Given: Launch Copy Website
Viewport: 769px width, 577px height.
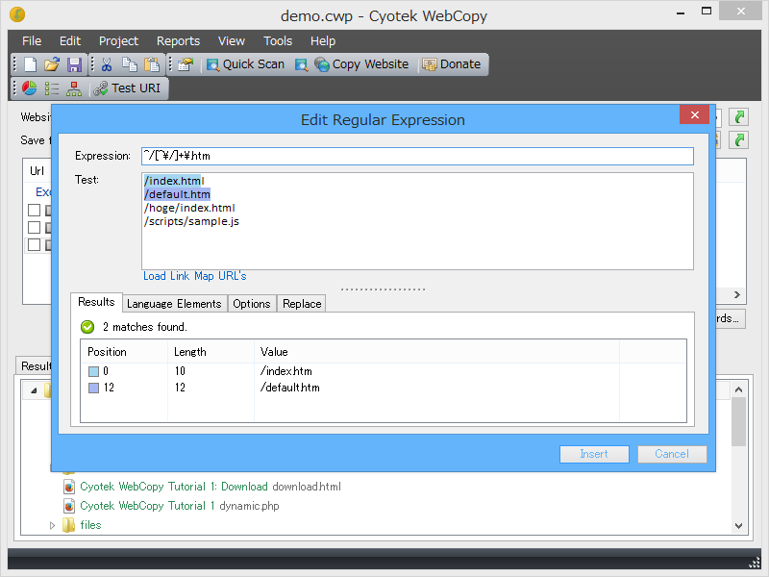Looking at the screenshot, I should (x=361, y=64).
